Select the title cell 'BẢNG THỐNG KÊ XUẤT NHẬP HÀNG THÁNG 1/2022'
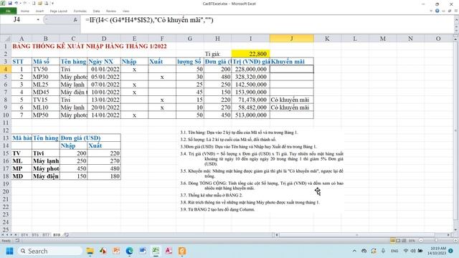 [90, 46]
